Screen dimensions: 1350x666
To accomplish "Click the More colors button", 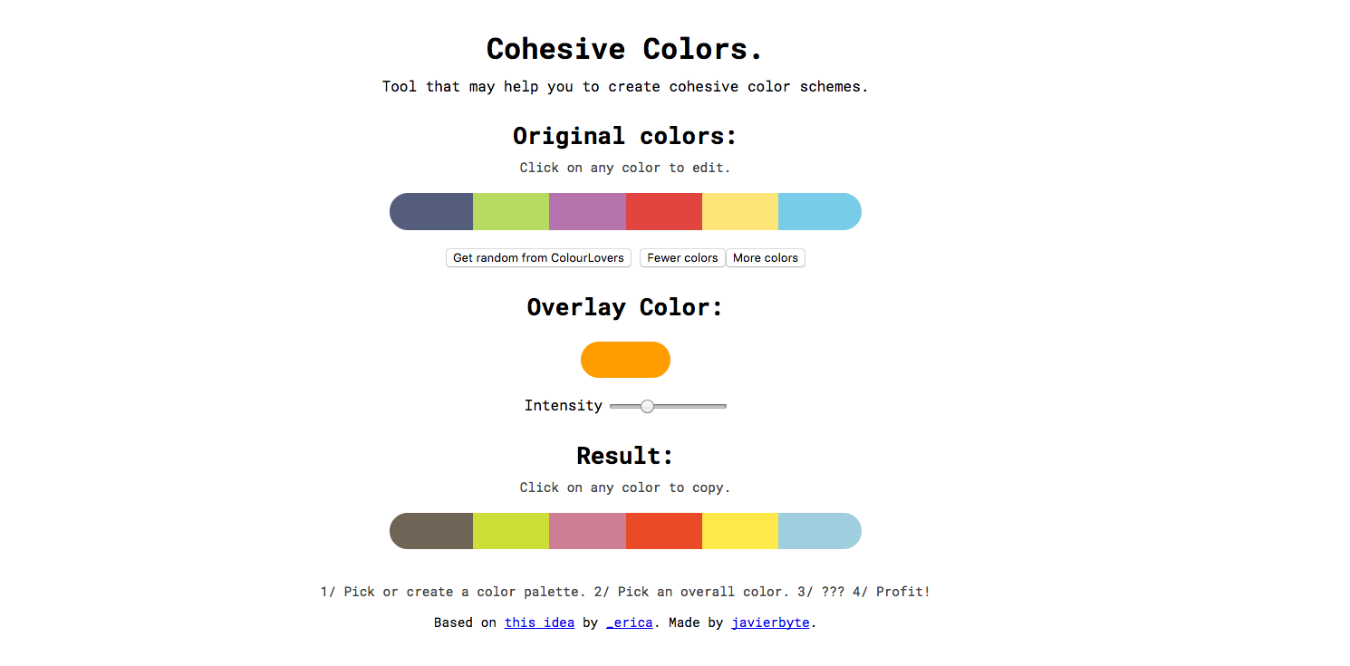I will [x=766, y=258].
